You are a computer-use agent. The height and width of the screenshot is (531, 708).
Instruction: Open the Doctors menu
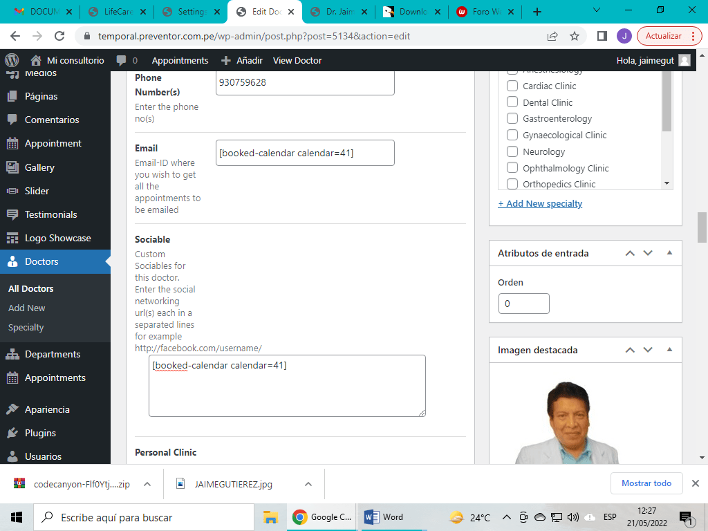[55, 261]
